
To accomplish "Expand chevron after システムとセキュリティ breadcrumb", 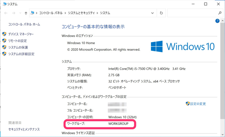I will (x=97, y=13).
